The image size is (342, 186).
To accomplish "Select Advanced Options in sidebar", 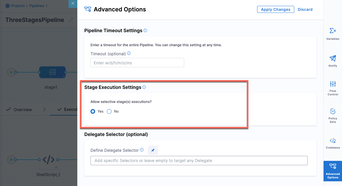I will 333,171.
